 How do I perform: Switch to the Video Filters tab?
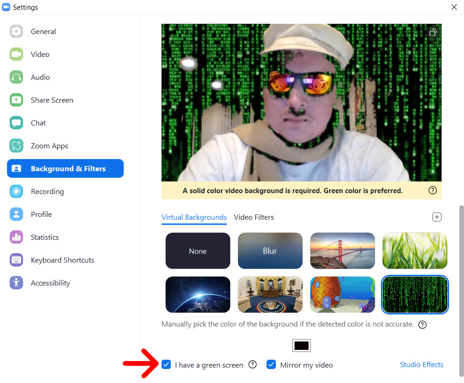click(x=254, y=217)
